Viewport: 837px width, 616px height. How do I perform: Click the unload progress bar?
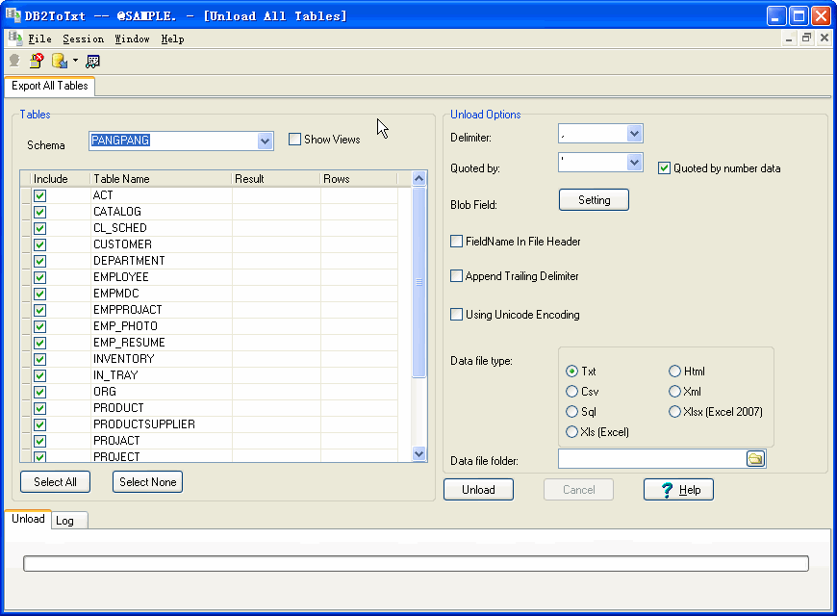[416, 564]
